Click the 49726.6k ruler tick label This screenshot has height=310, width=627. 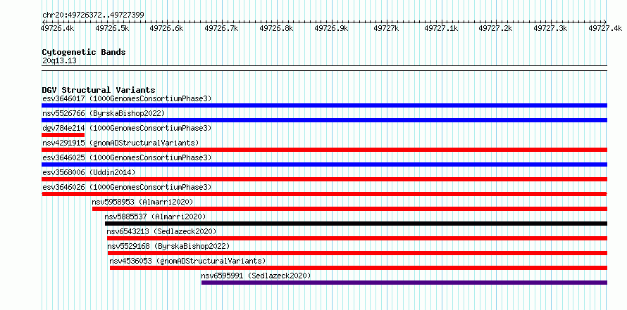coord(166,28)
